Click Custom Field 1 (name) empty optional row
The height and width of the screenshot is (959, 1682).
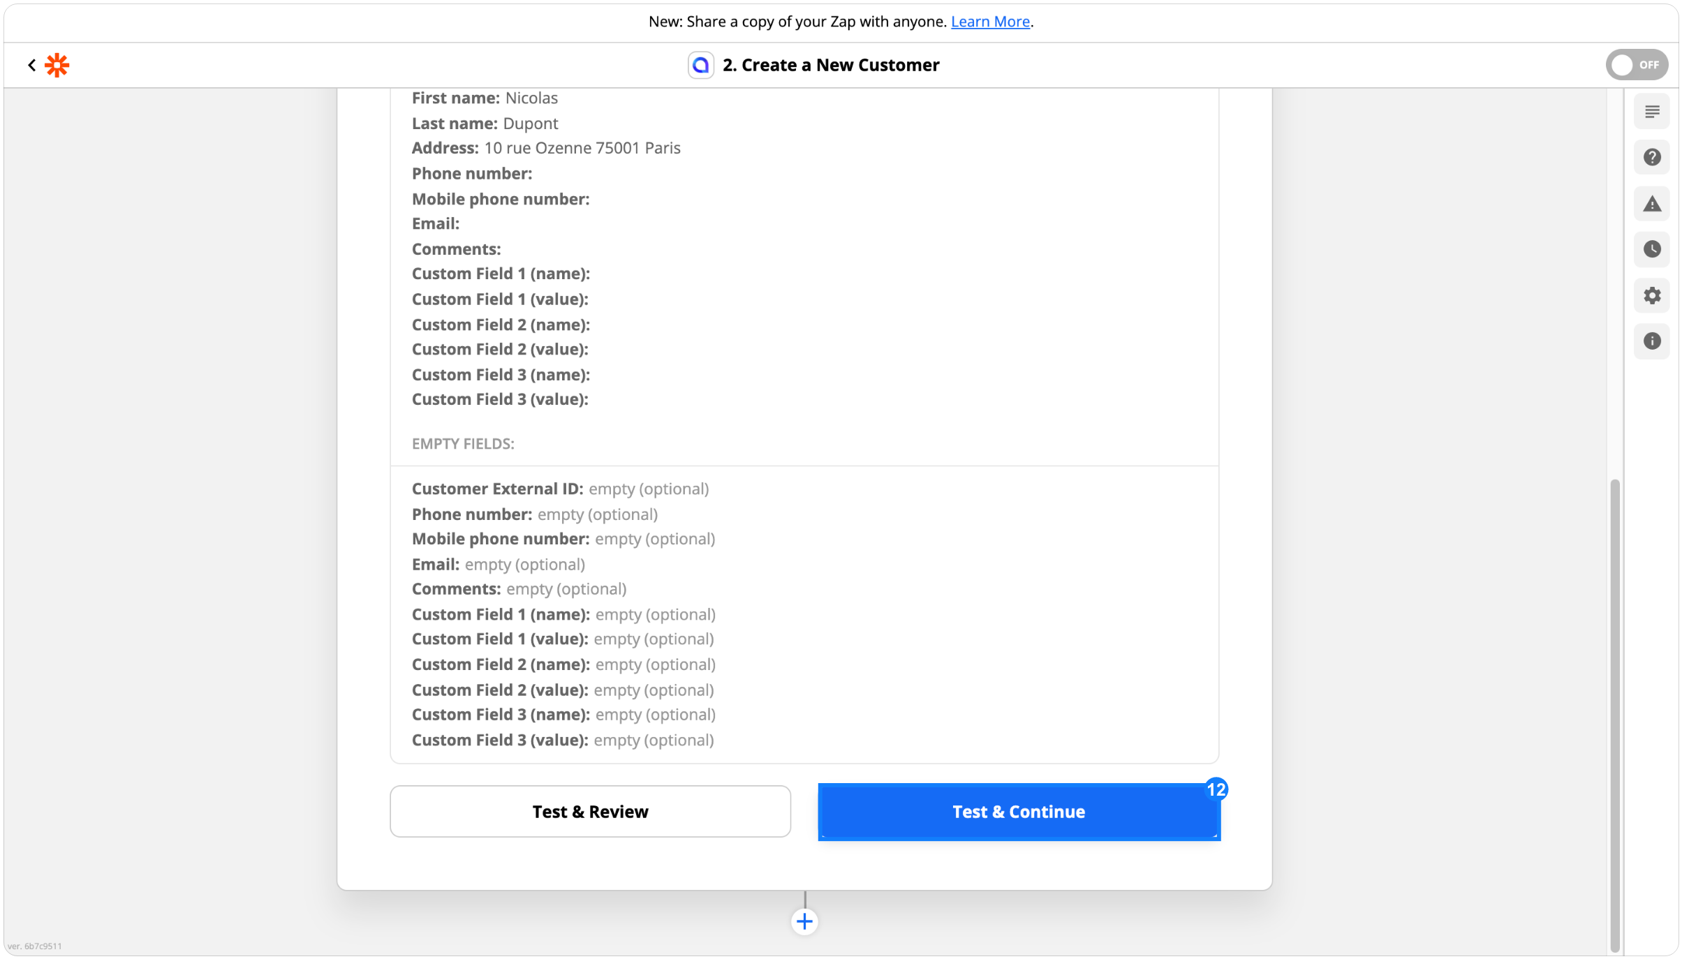point(563,614)
